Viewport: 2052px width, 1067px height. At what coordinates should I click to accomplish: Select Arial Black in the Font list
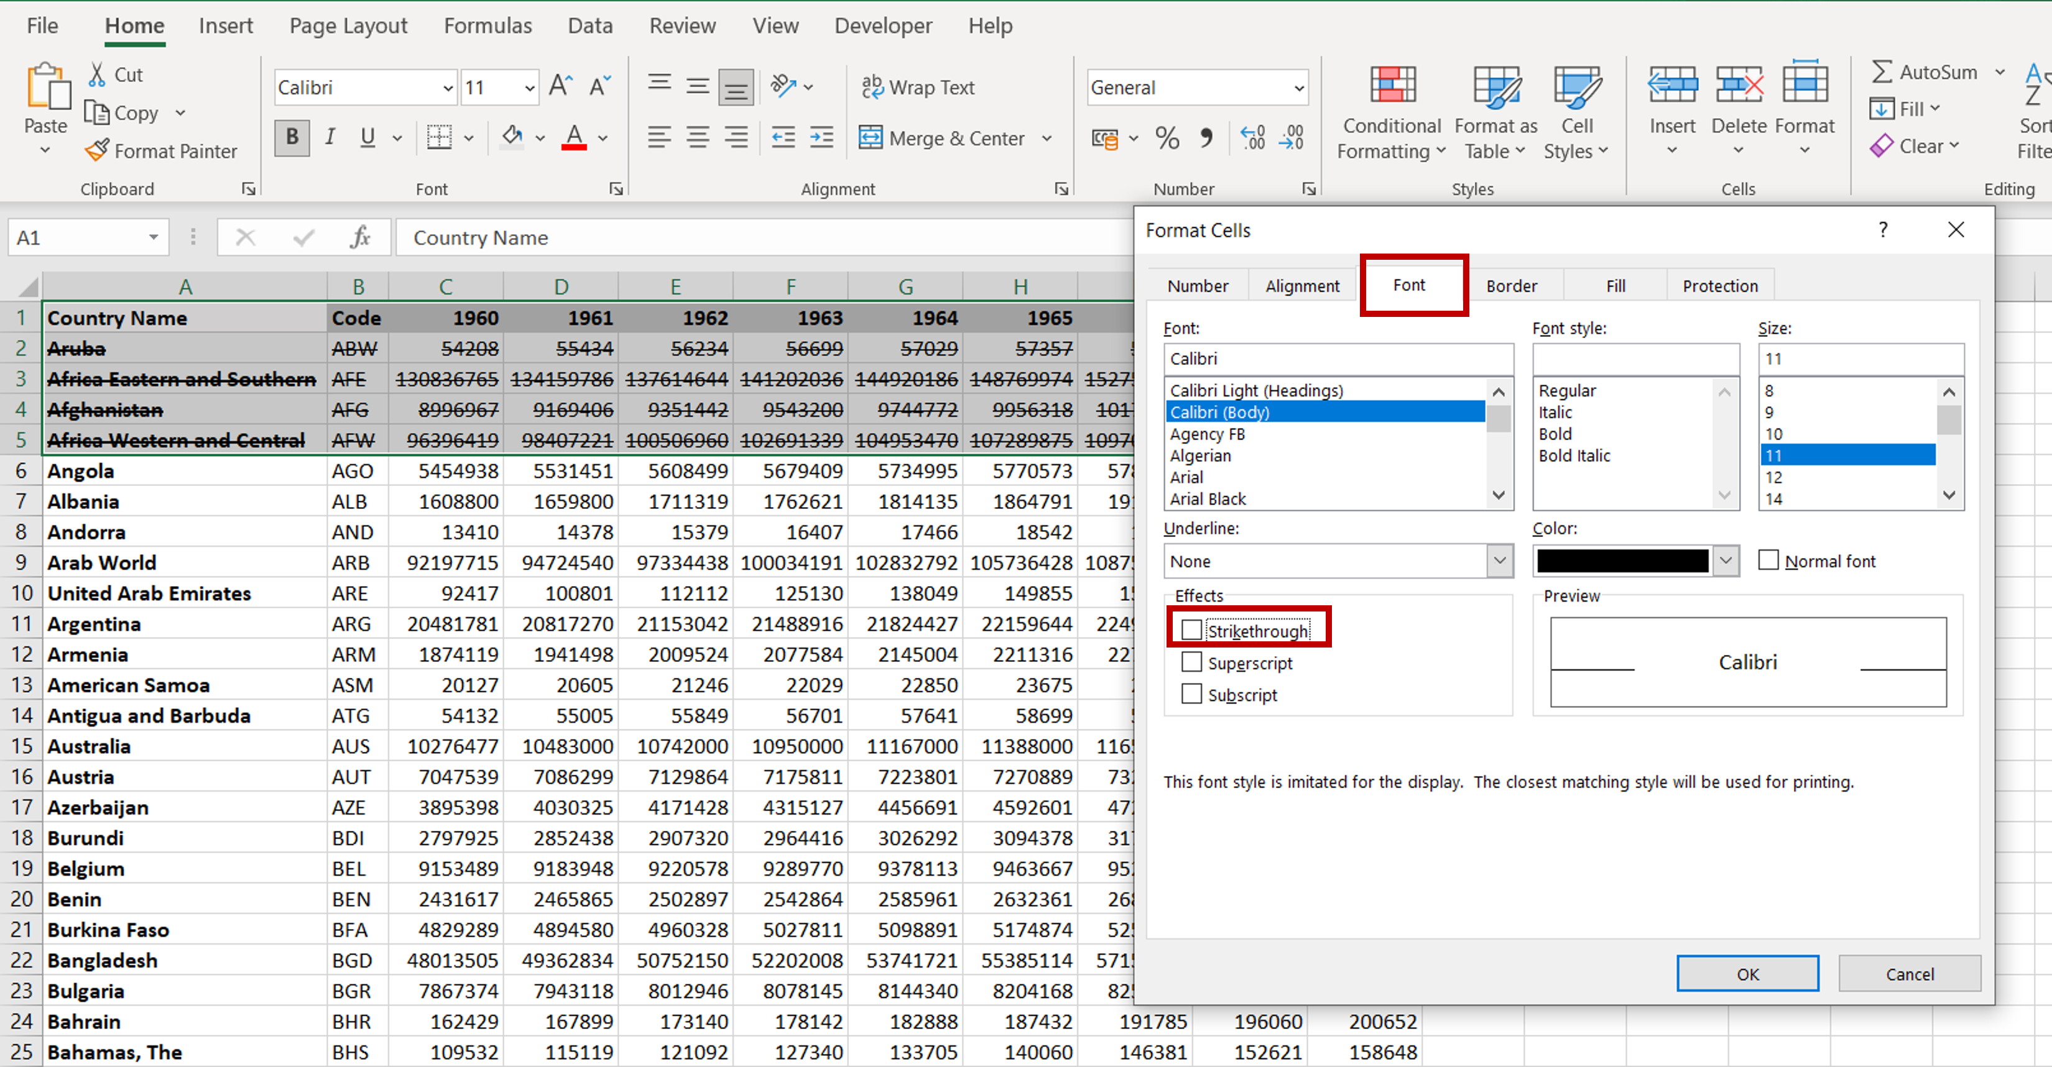pos(1208,498)
